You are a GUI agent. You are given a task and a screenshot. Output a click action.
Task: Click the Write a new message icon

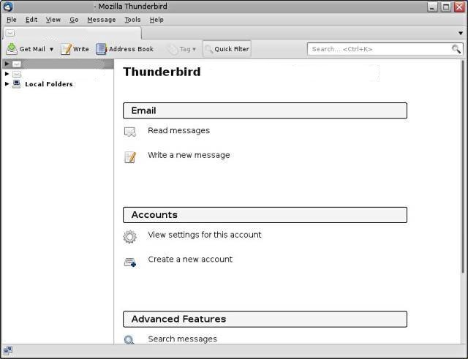(130, 157)
